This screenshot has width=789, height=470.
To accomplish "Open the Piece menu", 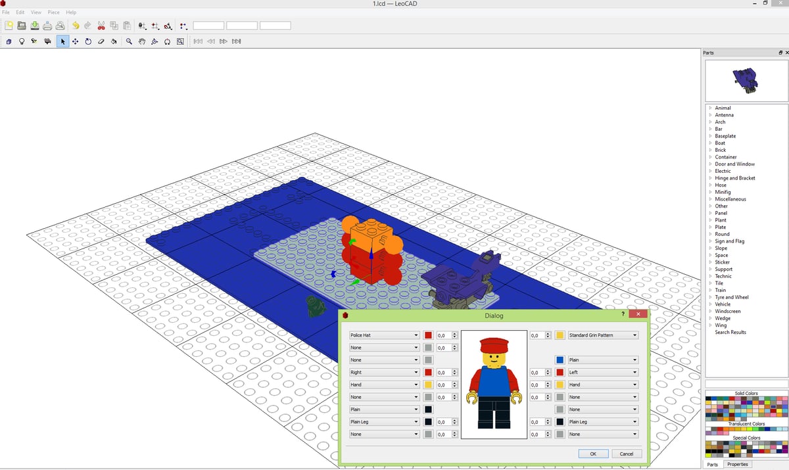I will pyautogui.click(x=53, y=12).
